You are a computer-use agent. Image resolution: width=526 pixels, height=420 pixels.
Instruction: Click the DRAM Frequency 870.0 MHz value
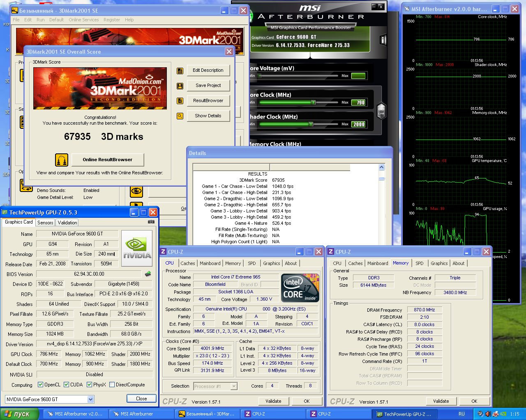(424, 310)
